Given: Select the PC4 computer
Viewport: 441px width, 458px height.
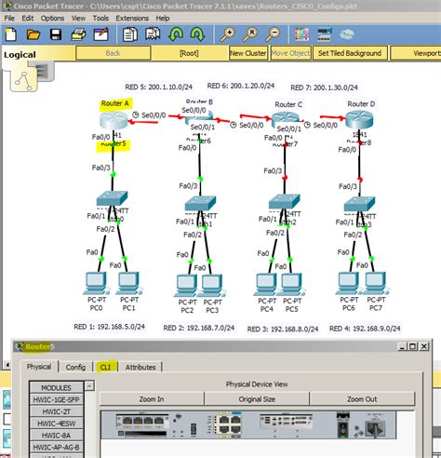Looking at the screenshot, I should point(266,284).
